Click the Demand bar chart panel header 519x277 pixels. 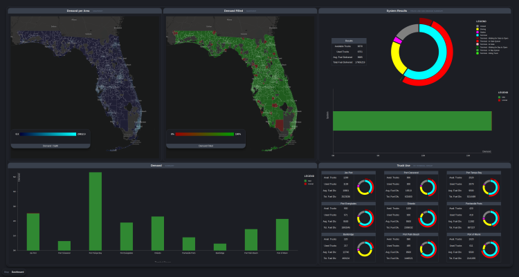[x=162, y=165]
